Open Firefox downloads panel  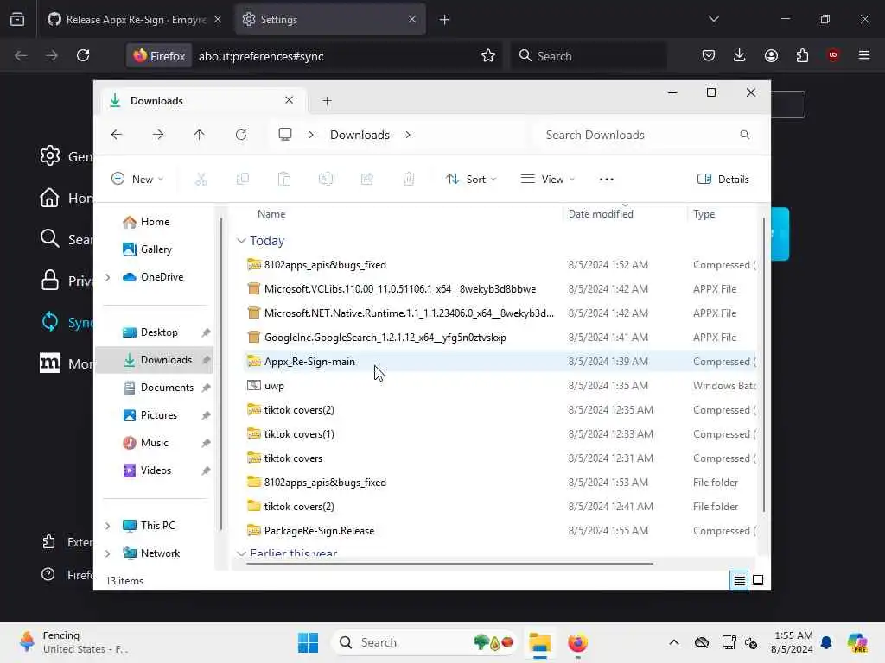click(740, 55)
